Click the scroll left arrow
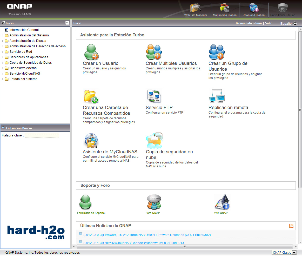The image size is (302, 256). pos(74,246)
